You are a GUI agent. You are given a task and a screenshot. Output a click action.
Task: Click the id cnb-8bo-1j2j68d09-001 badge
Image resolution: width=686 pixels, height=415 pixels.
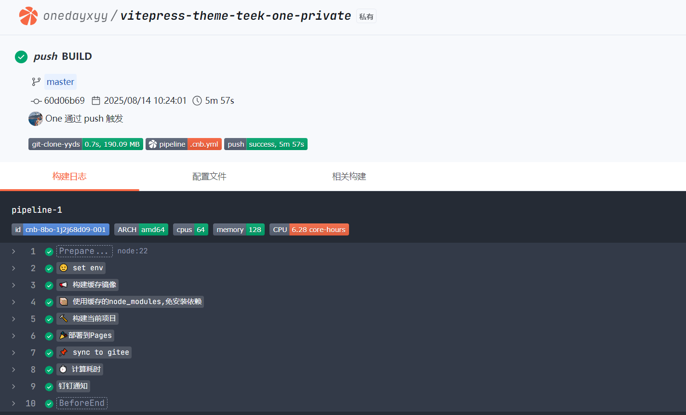click(x=60, y=230)
